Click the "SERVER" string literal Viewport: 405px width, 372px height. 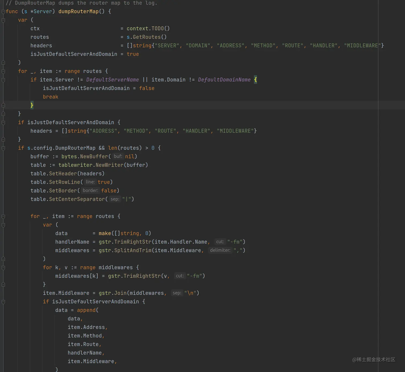pyautogui.click(x=167, y=46)
